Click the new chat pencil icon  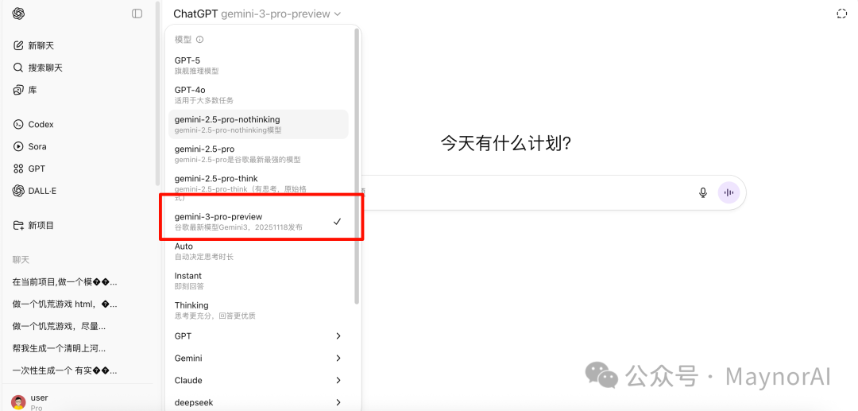[x=18, y=45]
